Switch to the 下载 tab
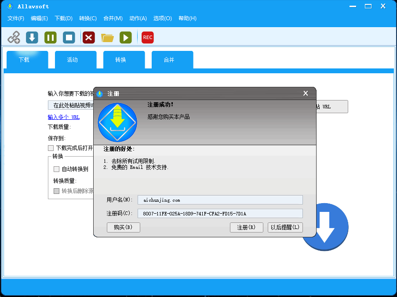This screenshot has height=297, width=397. coord(27,60)
